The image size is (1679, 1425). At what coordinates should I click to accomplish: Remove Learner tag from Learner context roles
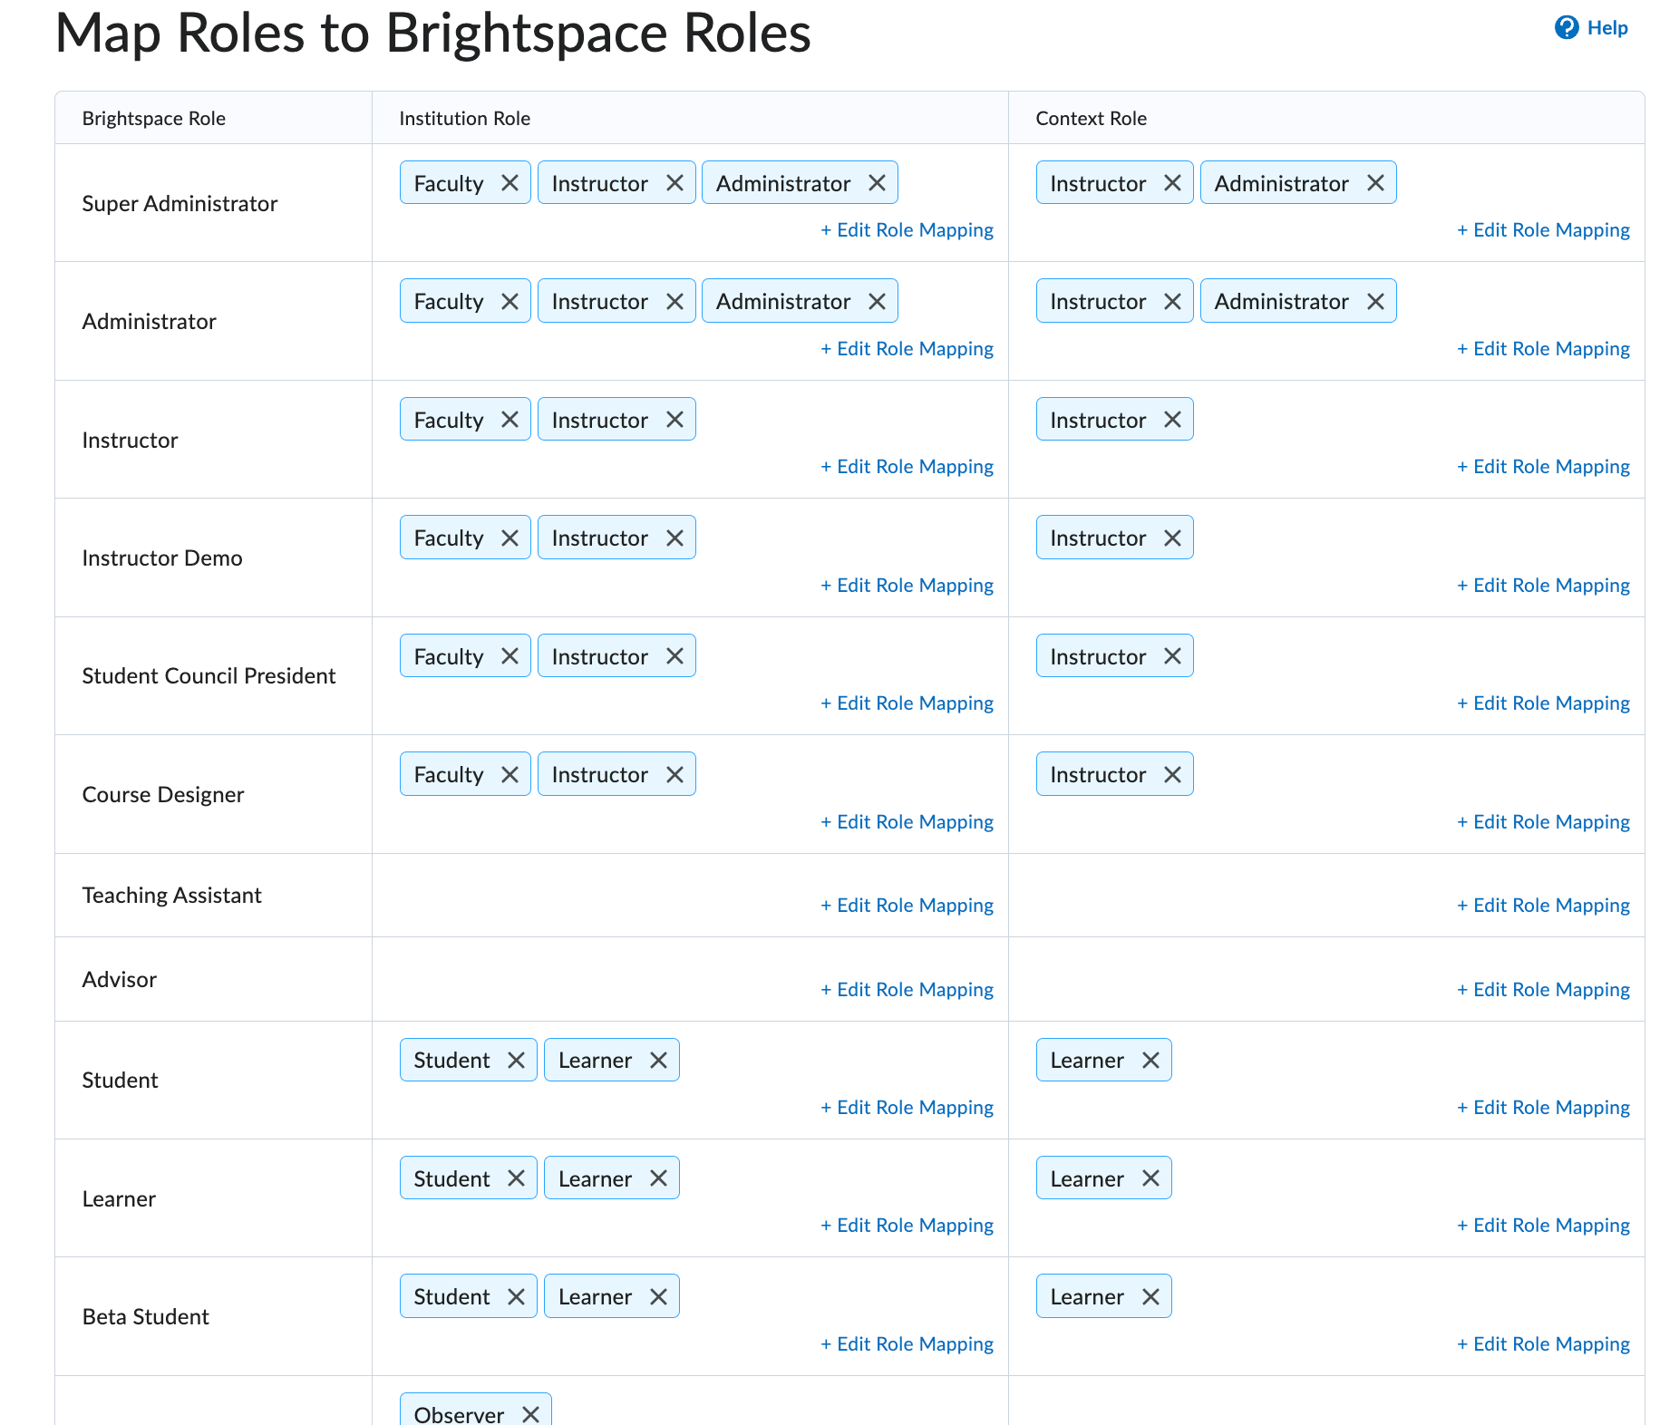[x=1150, y=1178]
